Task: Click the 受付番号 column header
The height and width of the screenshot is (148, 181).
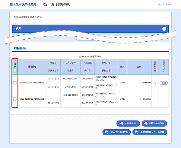Action: tap(32, 67)
